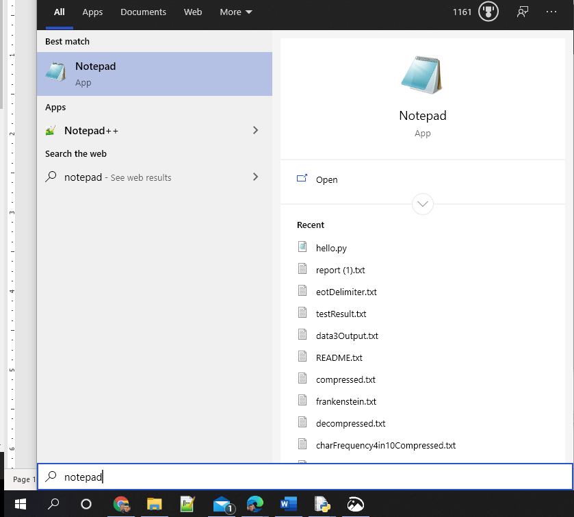Expand the Notepad++ result chevron
The image size is (574, 517).
(x=255, y=130)
